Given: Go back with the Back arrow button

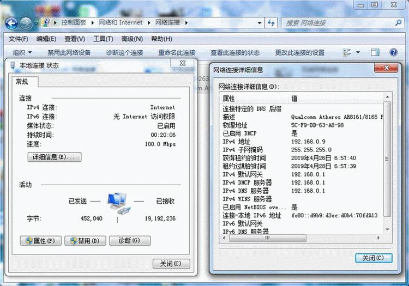Looking at the screenshot, I should [11, 23].
